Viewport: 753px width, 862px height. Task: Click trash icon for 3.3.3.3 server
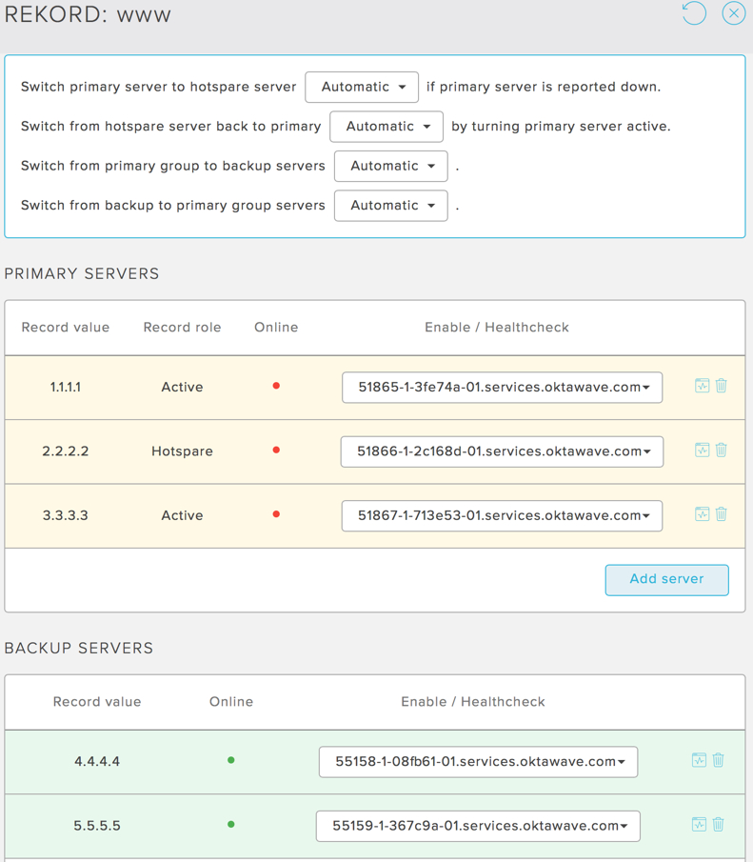[722, 514]
